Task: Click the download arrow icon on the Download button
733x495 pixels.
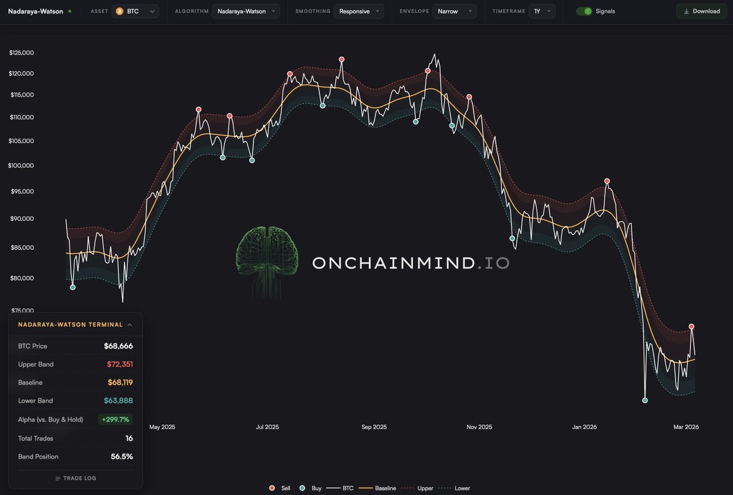Action: pos(685,10)
